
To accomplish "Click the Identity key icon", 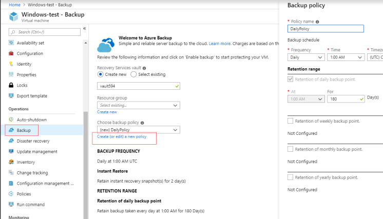I will (x=11, y=64).
